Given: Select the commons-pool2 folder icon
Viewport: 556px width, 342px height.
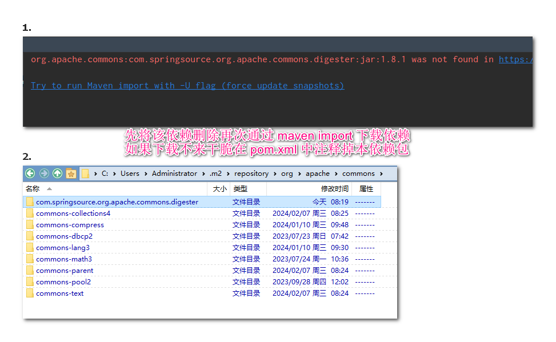Looking at the screenshot, I should pos(30,281).
